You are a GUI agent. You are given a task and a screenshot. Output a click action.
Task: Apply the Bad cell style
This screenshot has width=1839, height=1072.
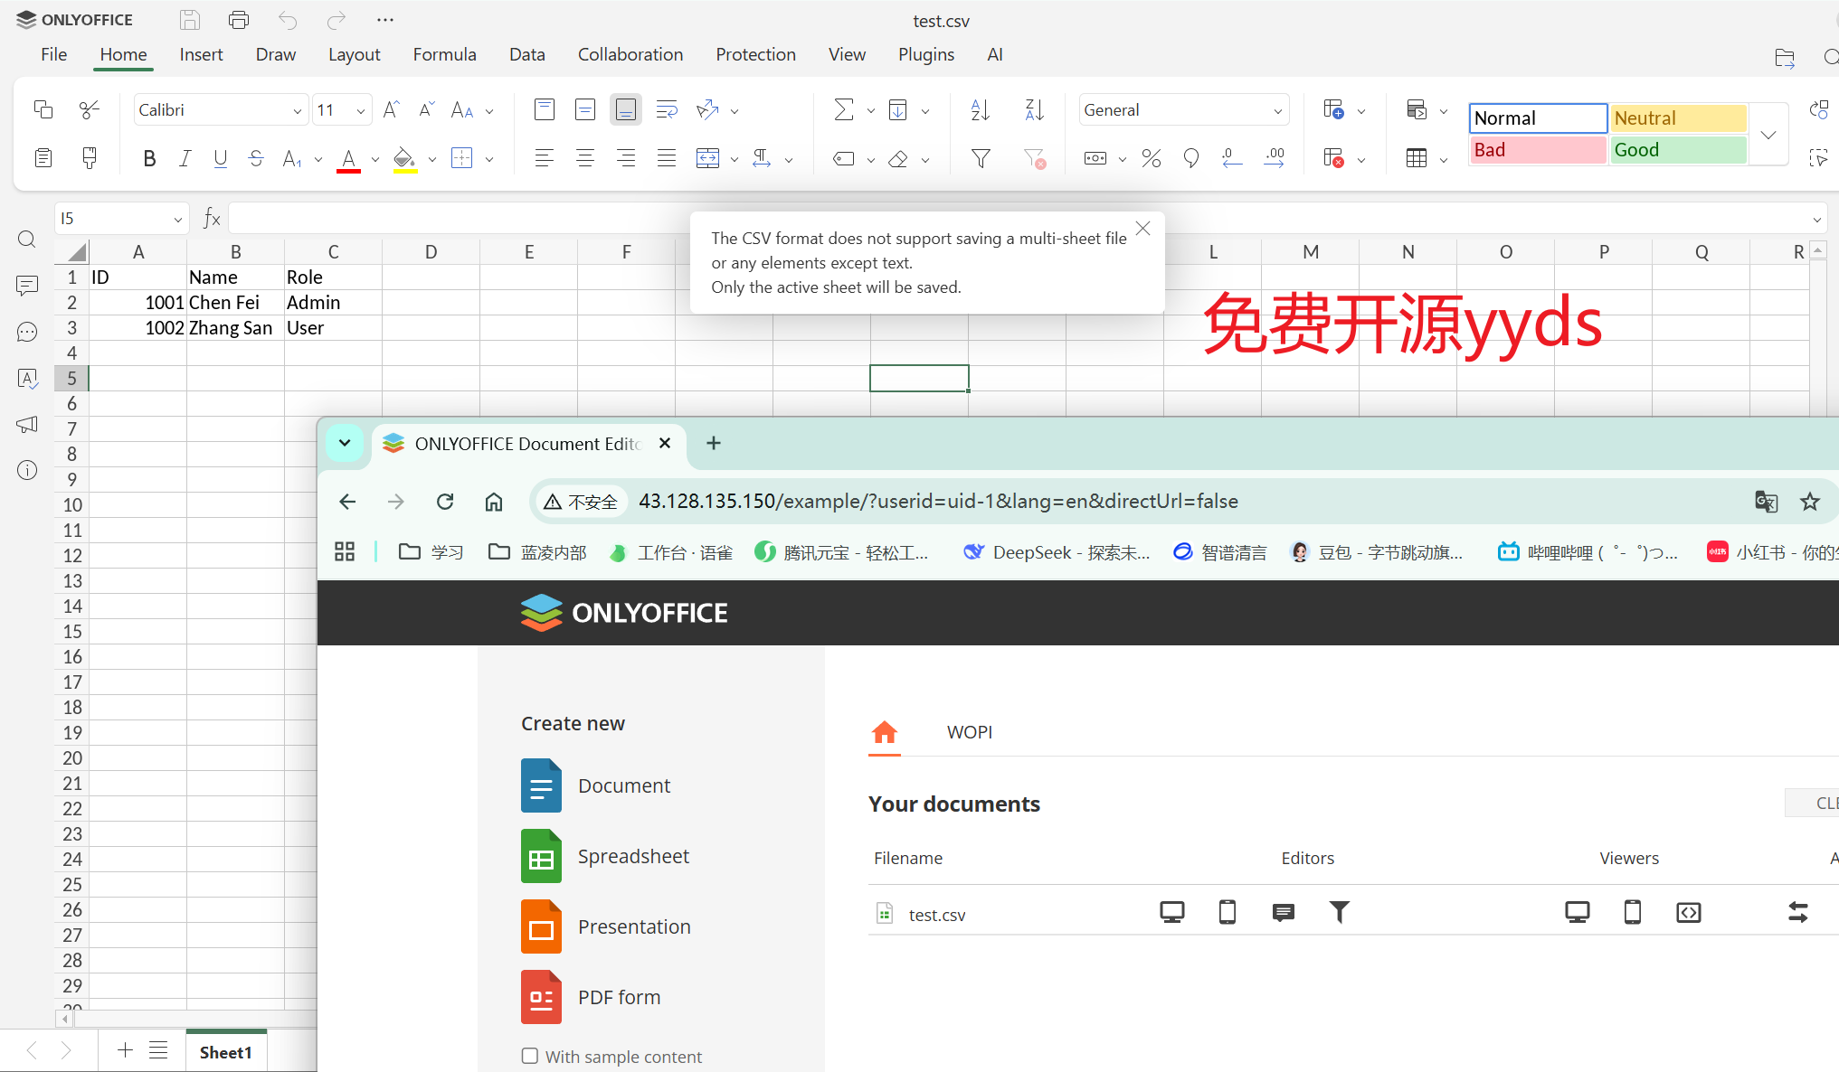tap(1538, 150)
